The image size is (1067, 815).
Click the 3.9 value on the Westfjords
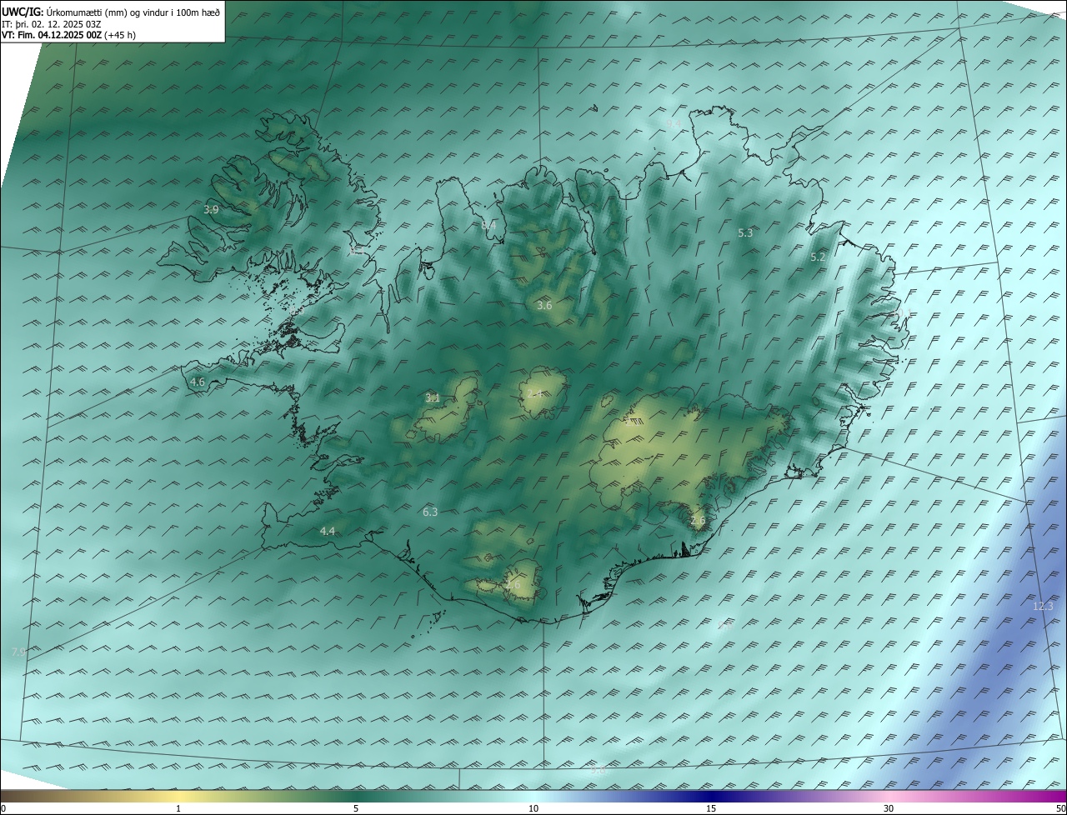click(211, 210)
